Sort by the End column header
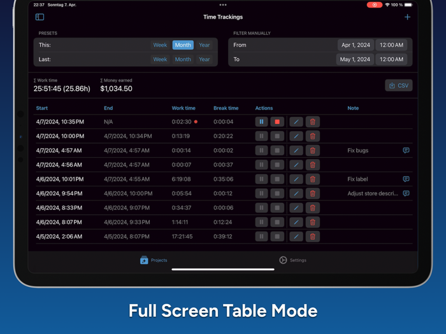 [x=108, y=108]
